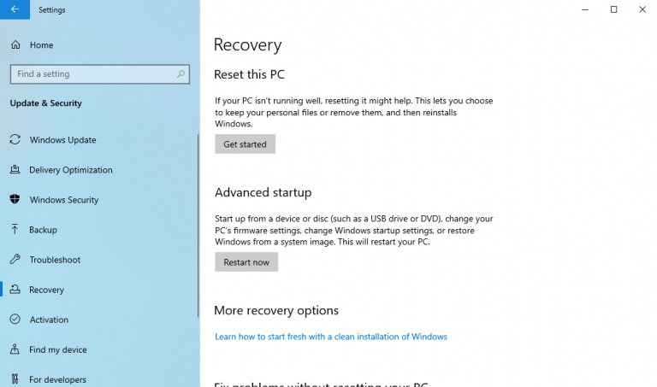
Task: Open the Troubleshoot section
Action: pyautogui.click(x=55, y=260)
